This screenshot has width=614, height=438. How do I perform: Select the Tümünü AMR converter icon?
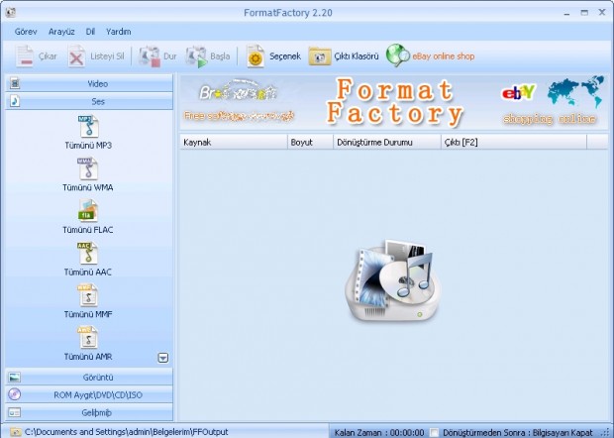(x=88, y=338)
